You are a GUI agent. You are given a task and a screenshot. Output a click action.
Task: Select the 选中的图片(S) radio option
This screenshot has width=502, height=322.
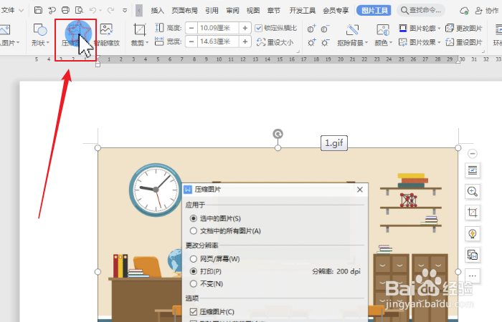click(194, 218)
